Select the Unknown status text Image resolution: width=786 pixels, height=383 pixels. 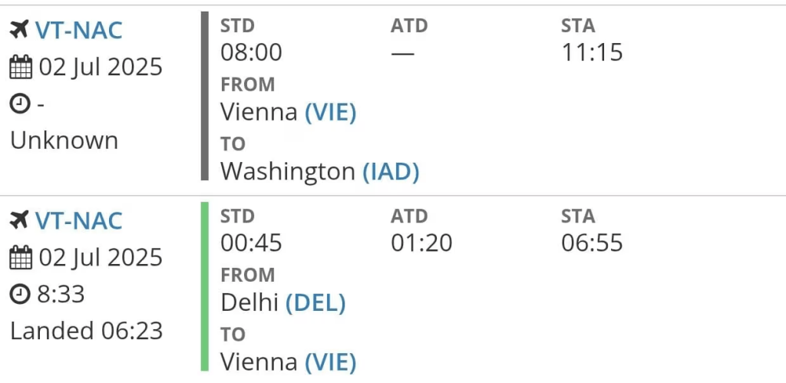tap(64, 141)
